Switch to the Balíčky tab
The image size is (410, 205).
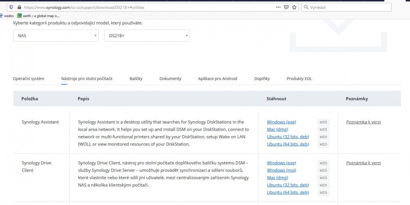136,78
